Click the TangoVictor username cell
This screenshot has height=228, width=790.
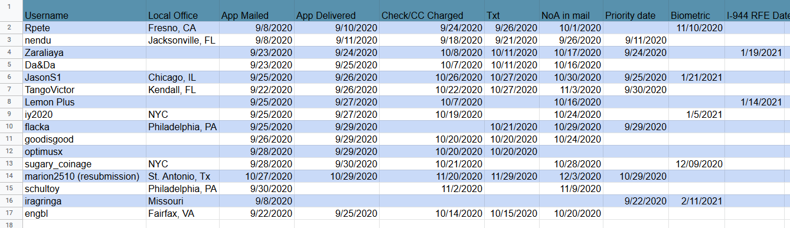pyautogui.click(x=84, y=90)
